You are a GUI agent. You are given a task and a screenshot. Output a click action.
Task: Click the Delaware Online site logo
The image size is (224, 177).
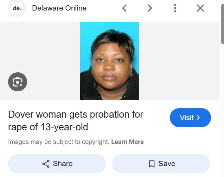coord(17,8)
